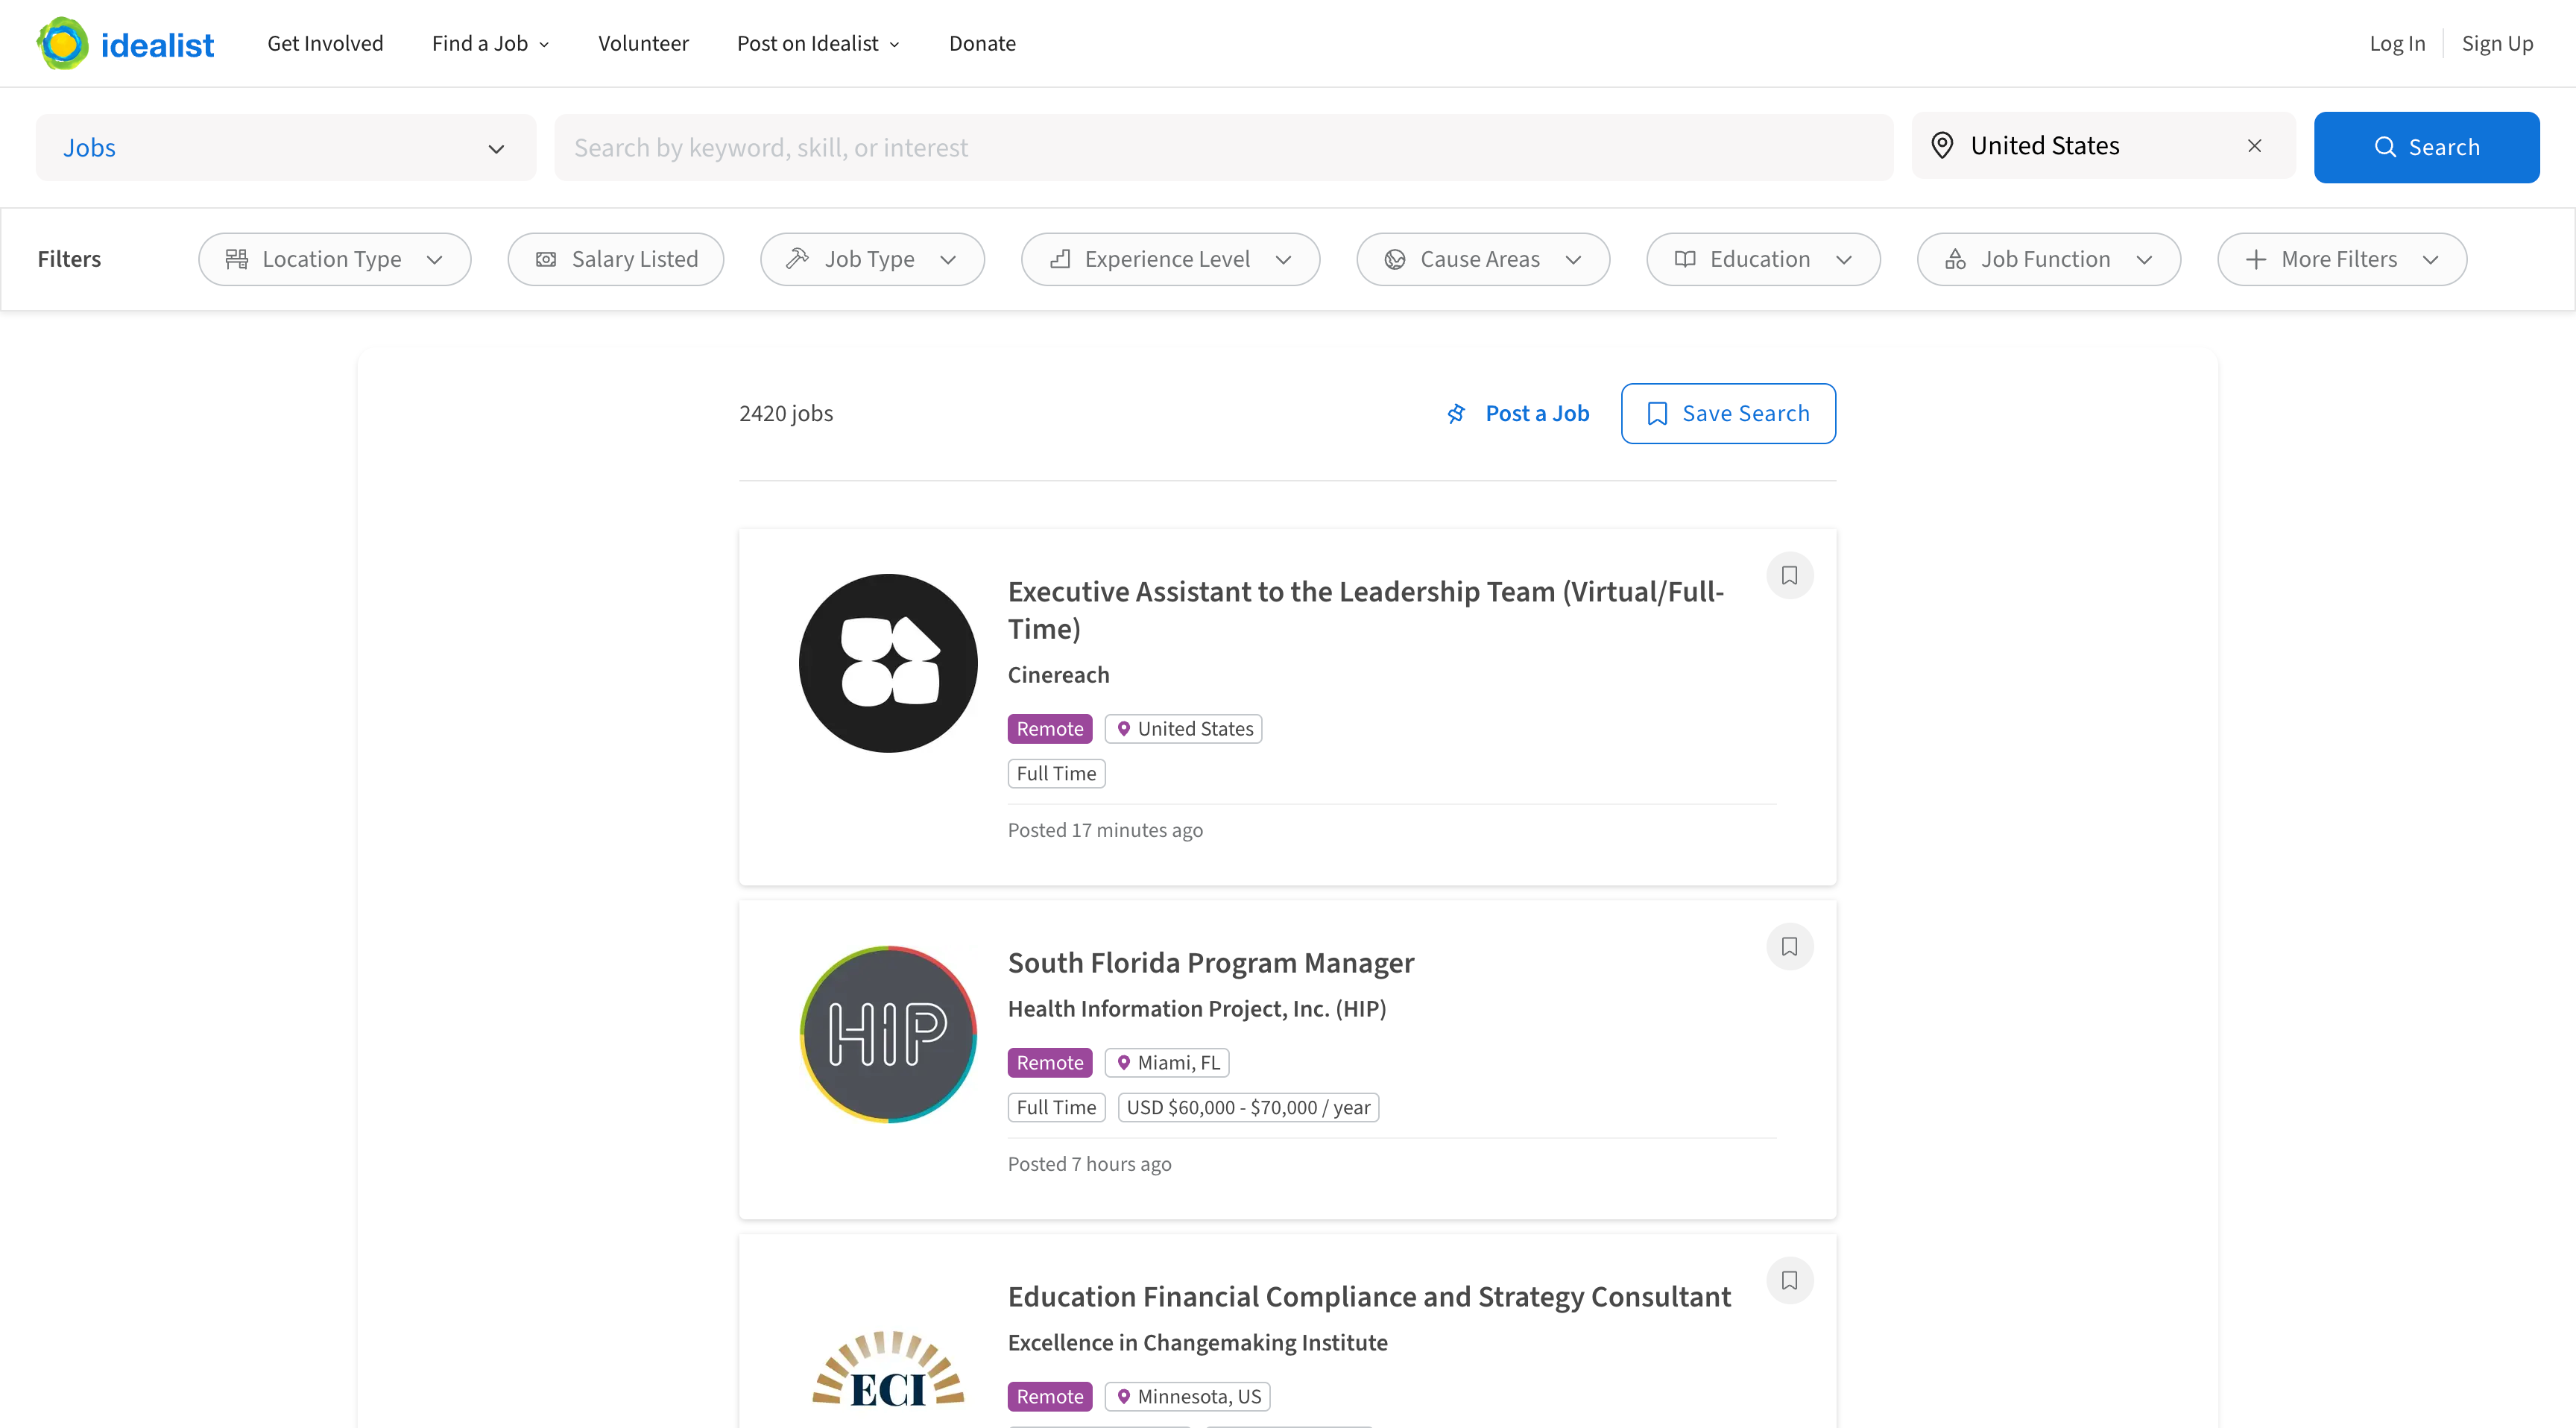Image resolution: width=2576 pixels, height=1428 pixels.
Task: Bookmark the Education Financial Compliance Consultant job
Action: (1789, 1280)
